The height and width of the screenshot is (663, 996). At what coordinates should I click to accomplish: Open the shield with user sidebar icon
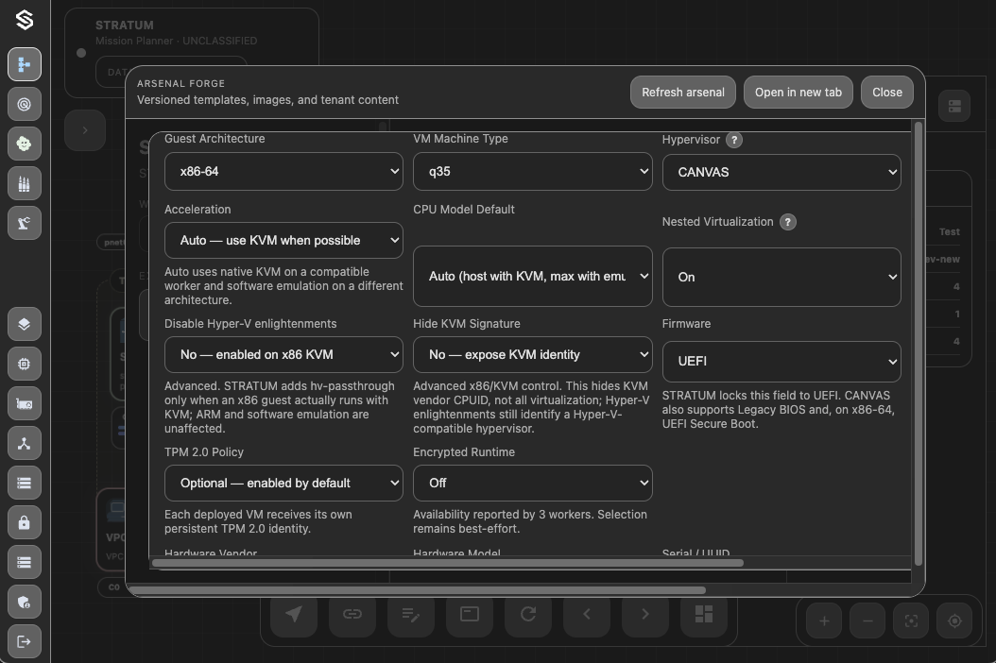coord(25,602)
